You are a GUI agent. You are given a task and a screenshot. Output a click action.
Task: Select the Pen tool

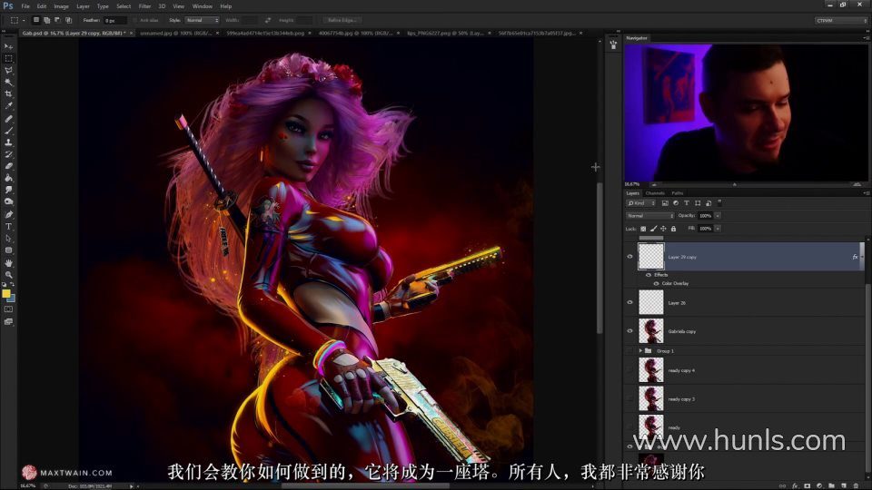pyautogui.click(x=8, y=214)
